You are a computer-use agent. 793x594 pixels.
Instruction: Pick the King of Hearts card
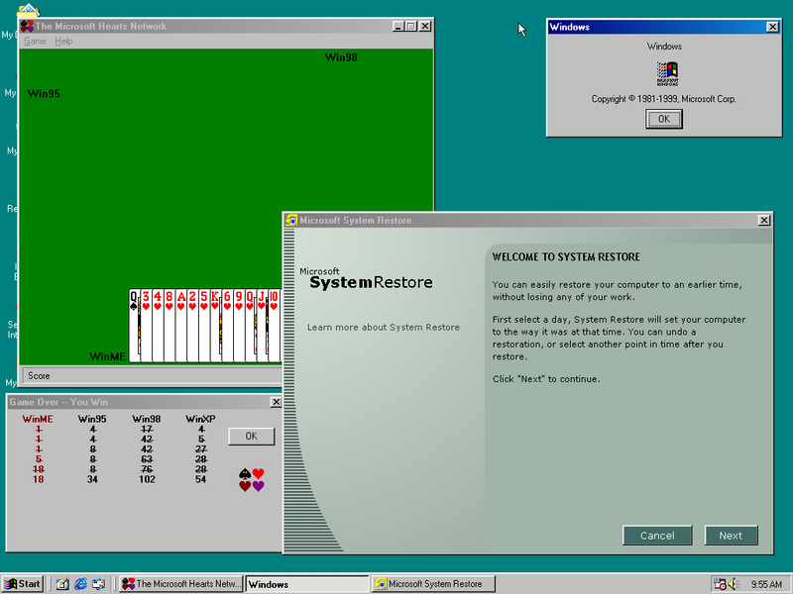pos(215,327)
